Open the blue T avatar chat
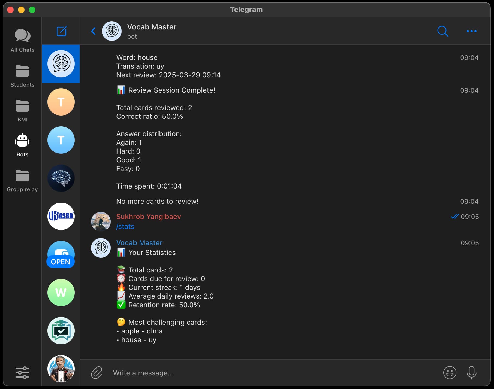Viewport: 494px width, 389px height. 61,140
